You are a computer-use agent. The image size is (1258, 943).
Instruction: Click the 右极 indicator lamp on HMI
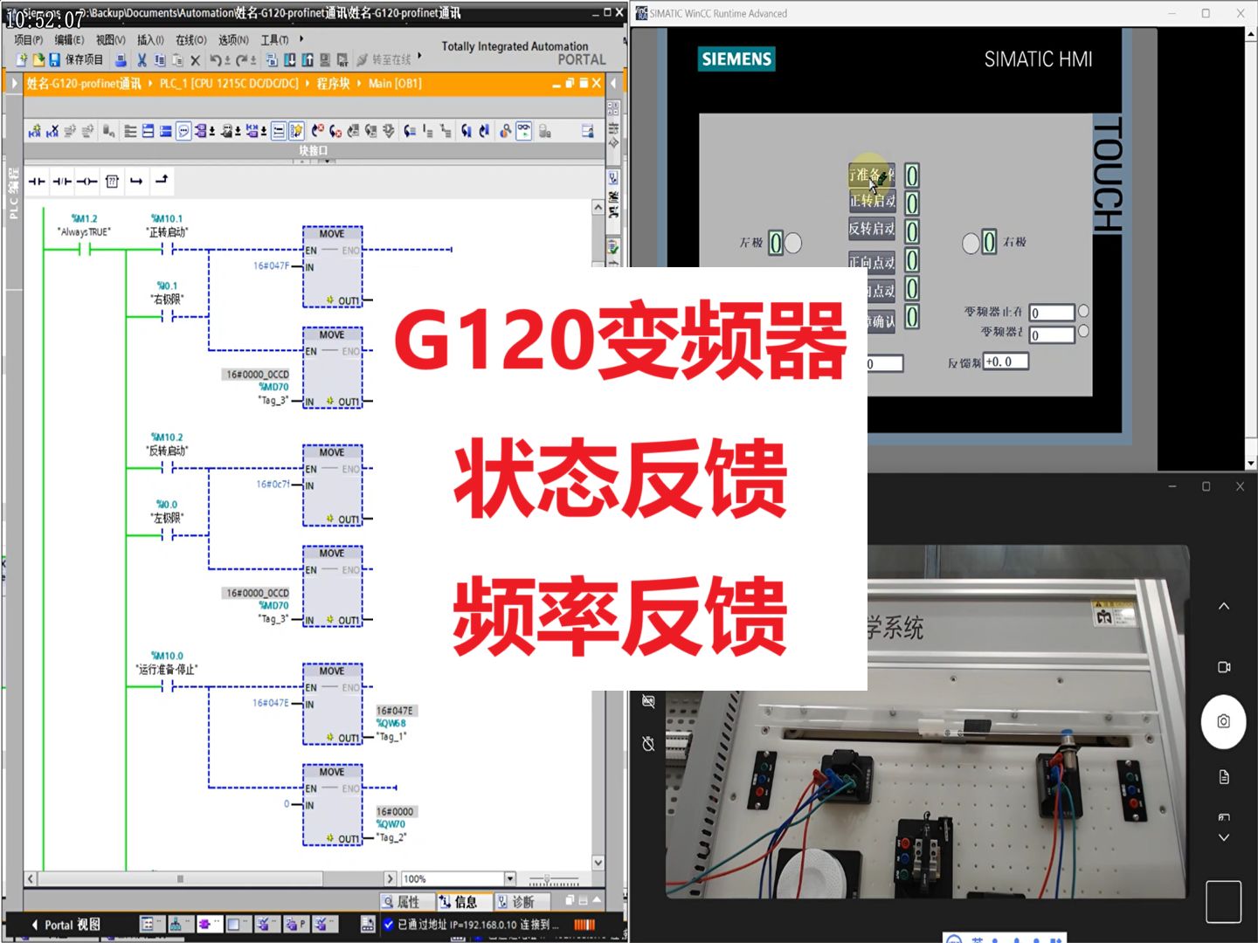pos(971,243)
